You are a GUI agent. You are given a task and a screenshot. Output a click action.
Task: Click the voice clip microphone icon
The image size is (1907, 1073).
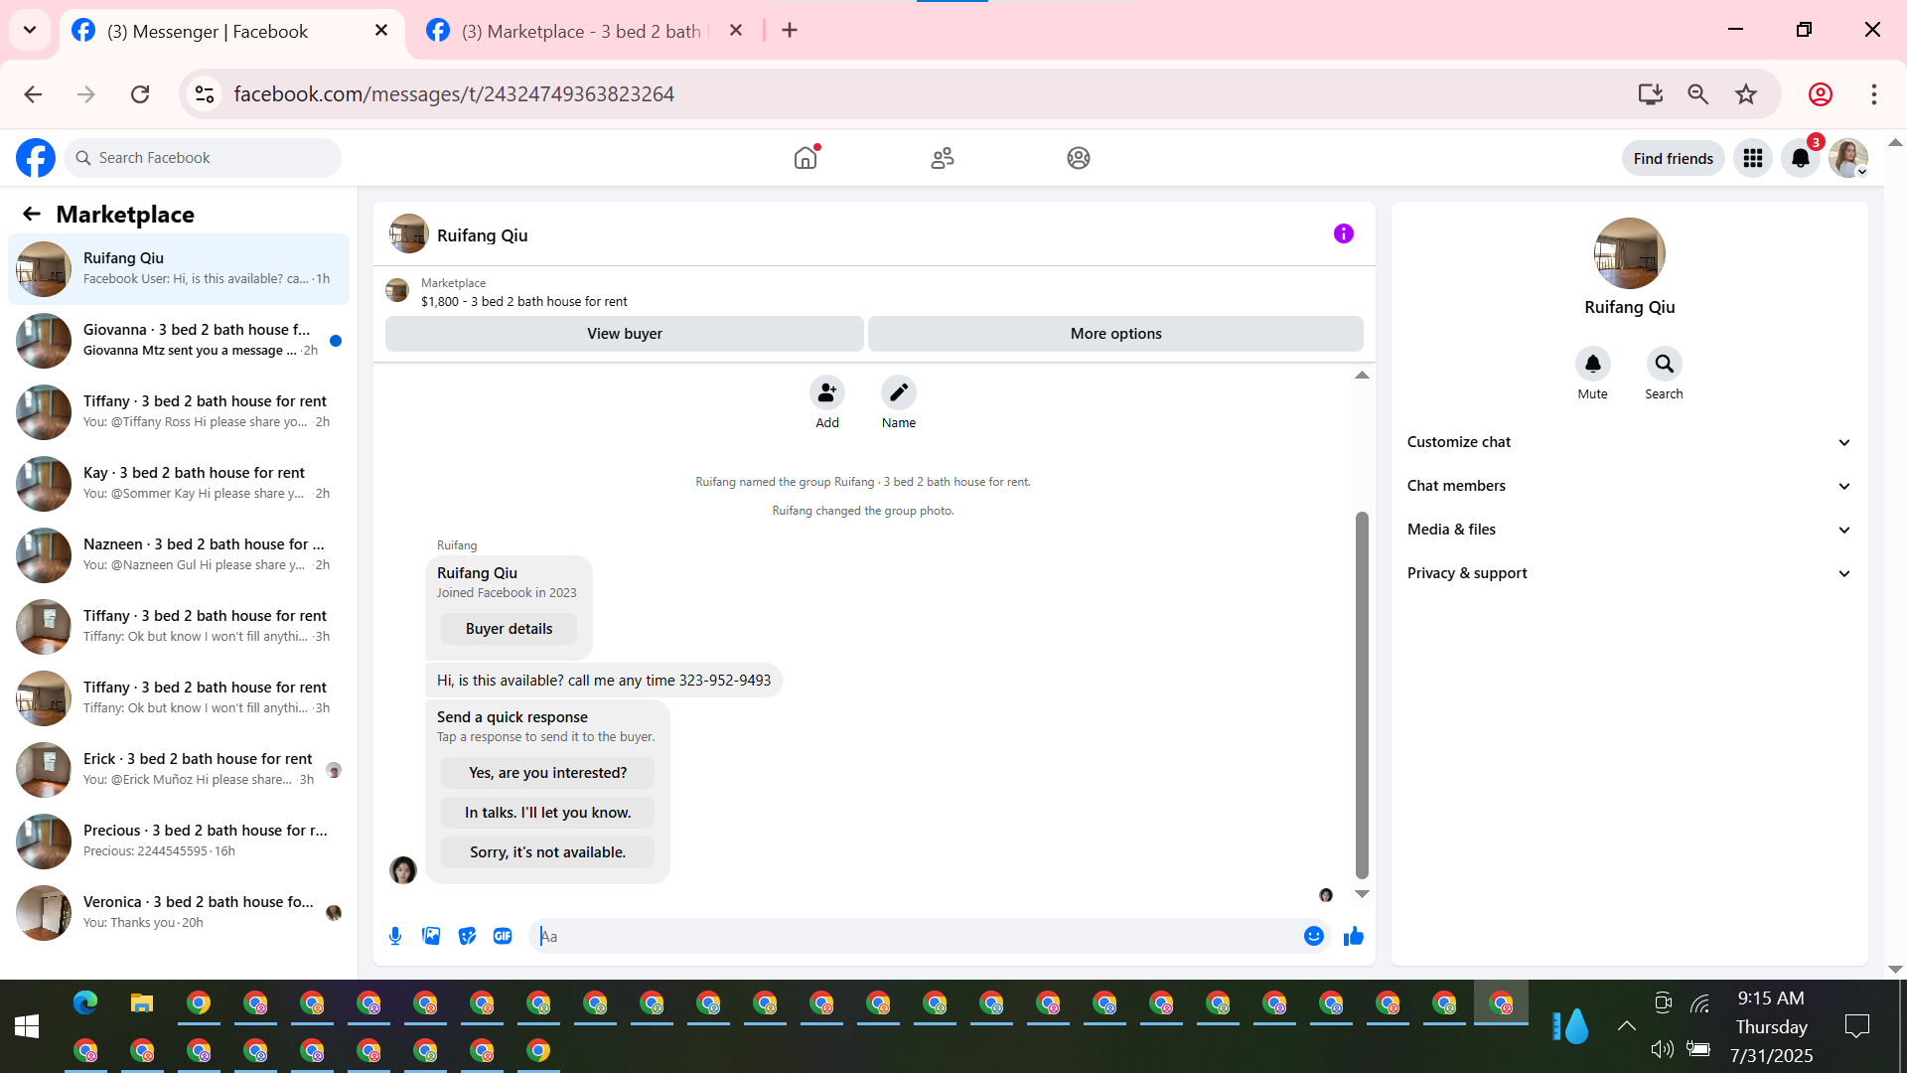[395, 936]
